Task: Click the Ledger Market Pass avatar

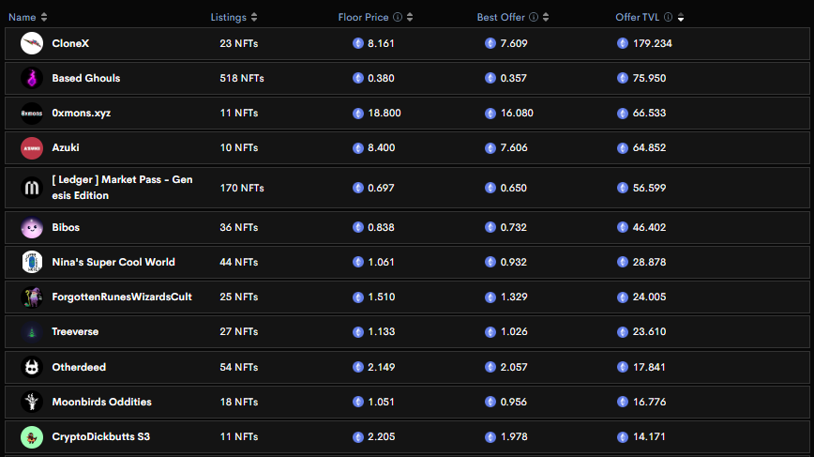Action: click(32, 188)
